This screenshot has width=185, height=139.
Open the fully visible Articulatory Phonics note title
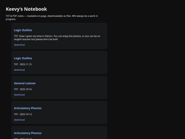[x=28, y=108]
